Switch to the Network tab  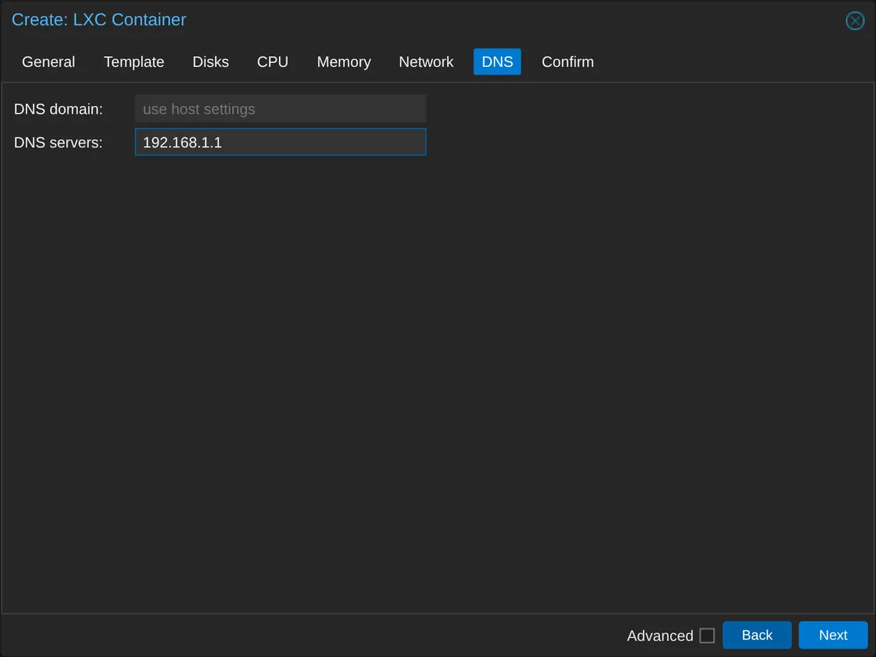(426, 61)
